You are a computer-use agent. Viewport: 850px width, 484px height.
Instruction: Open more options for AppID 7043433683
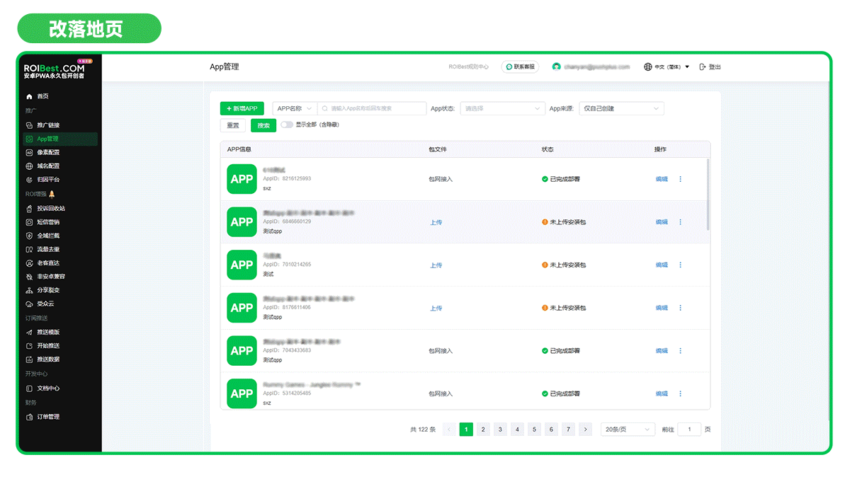681,350
